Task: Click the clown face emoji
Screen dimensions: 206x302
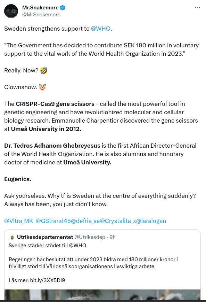Action: coord(42,87)
